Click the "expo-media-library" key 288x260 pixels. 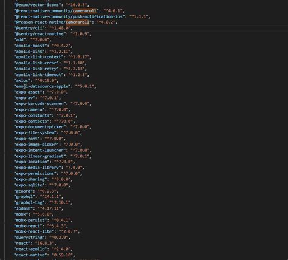tap(38, 168)
